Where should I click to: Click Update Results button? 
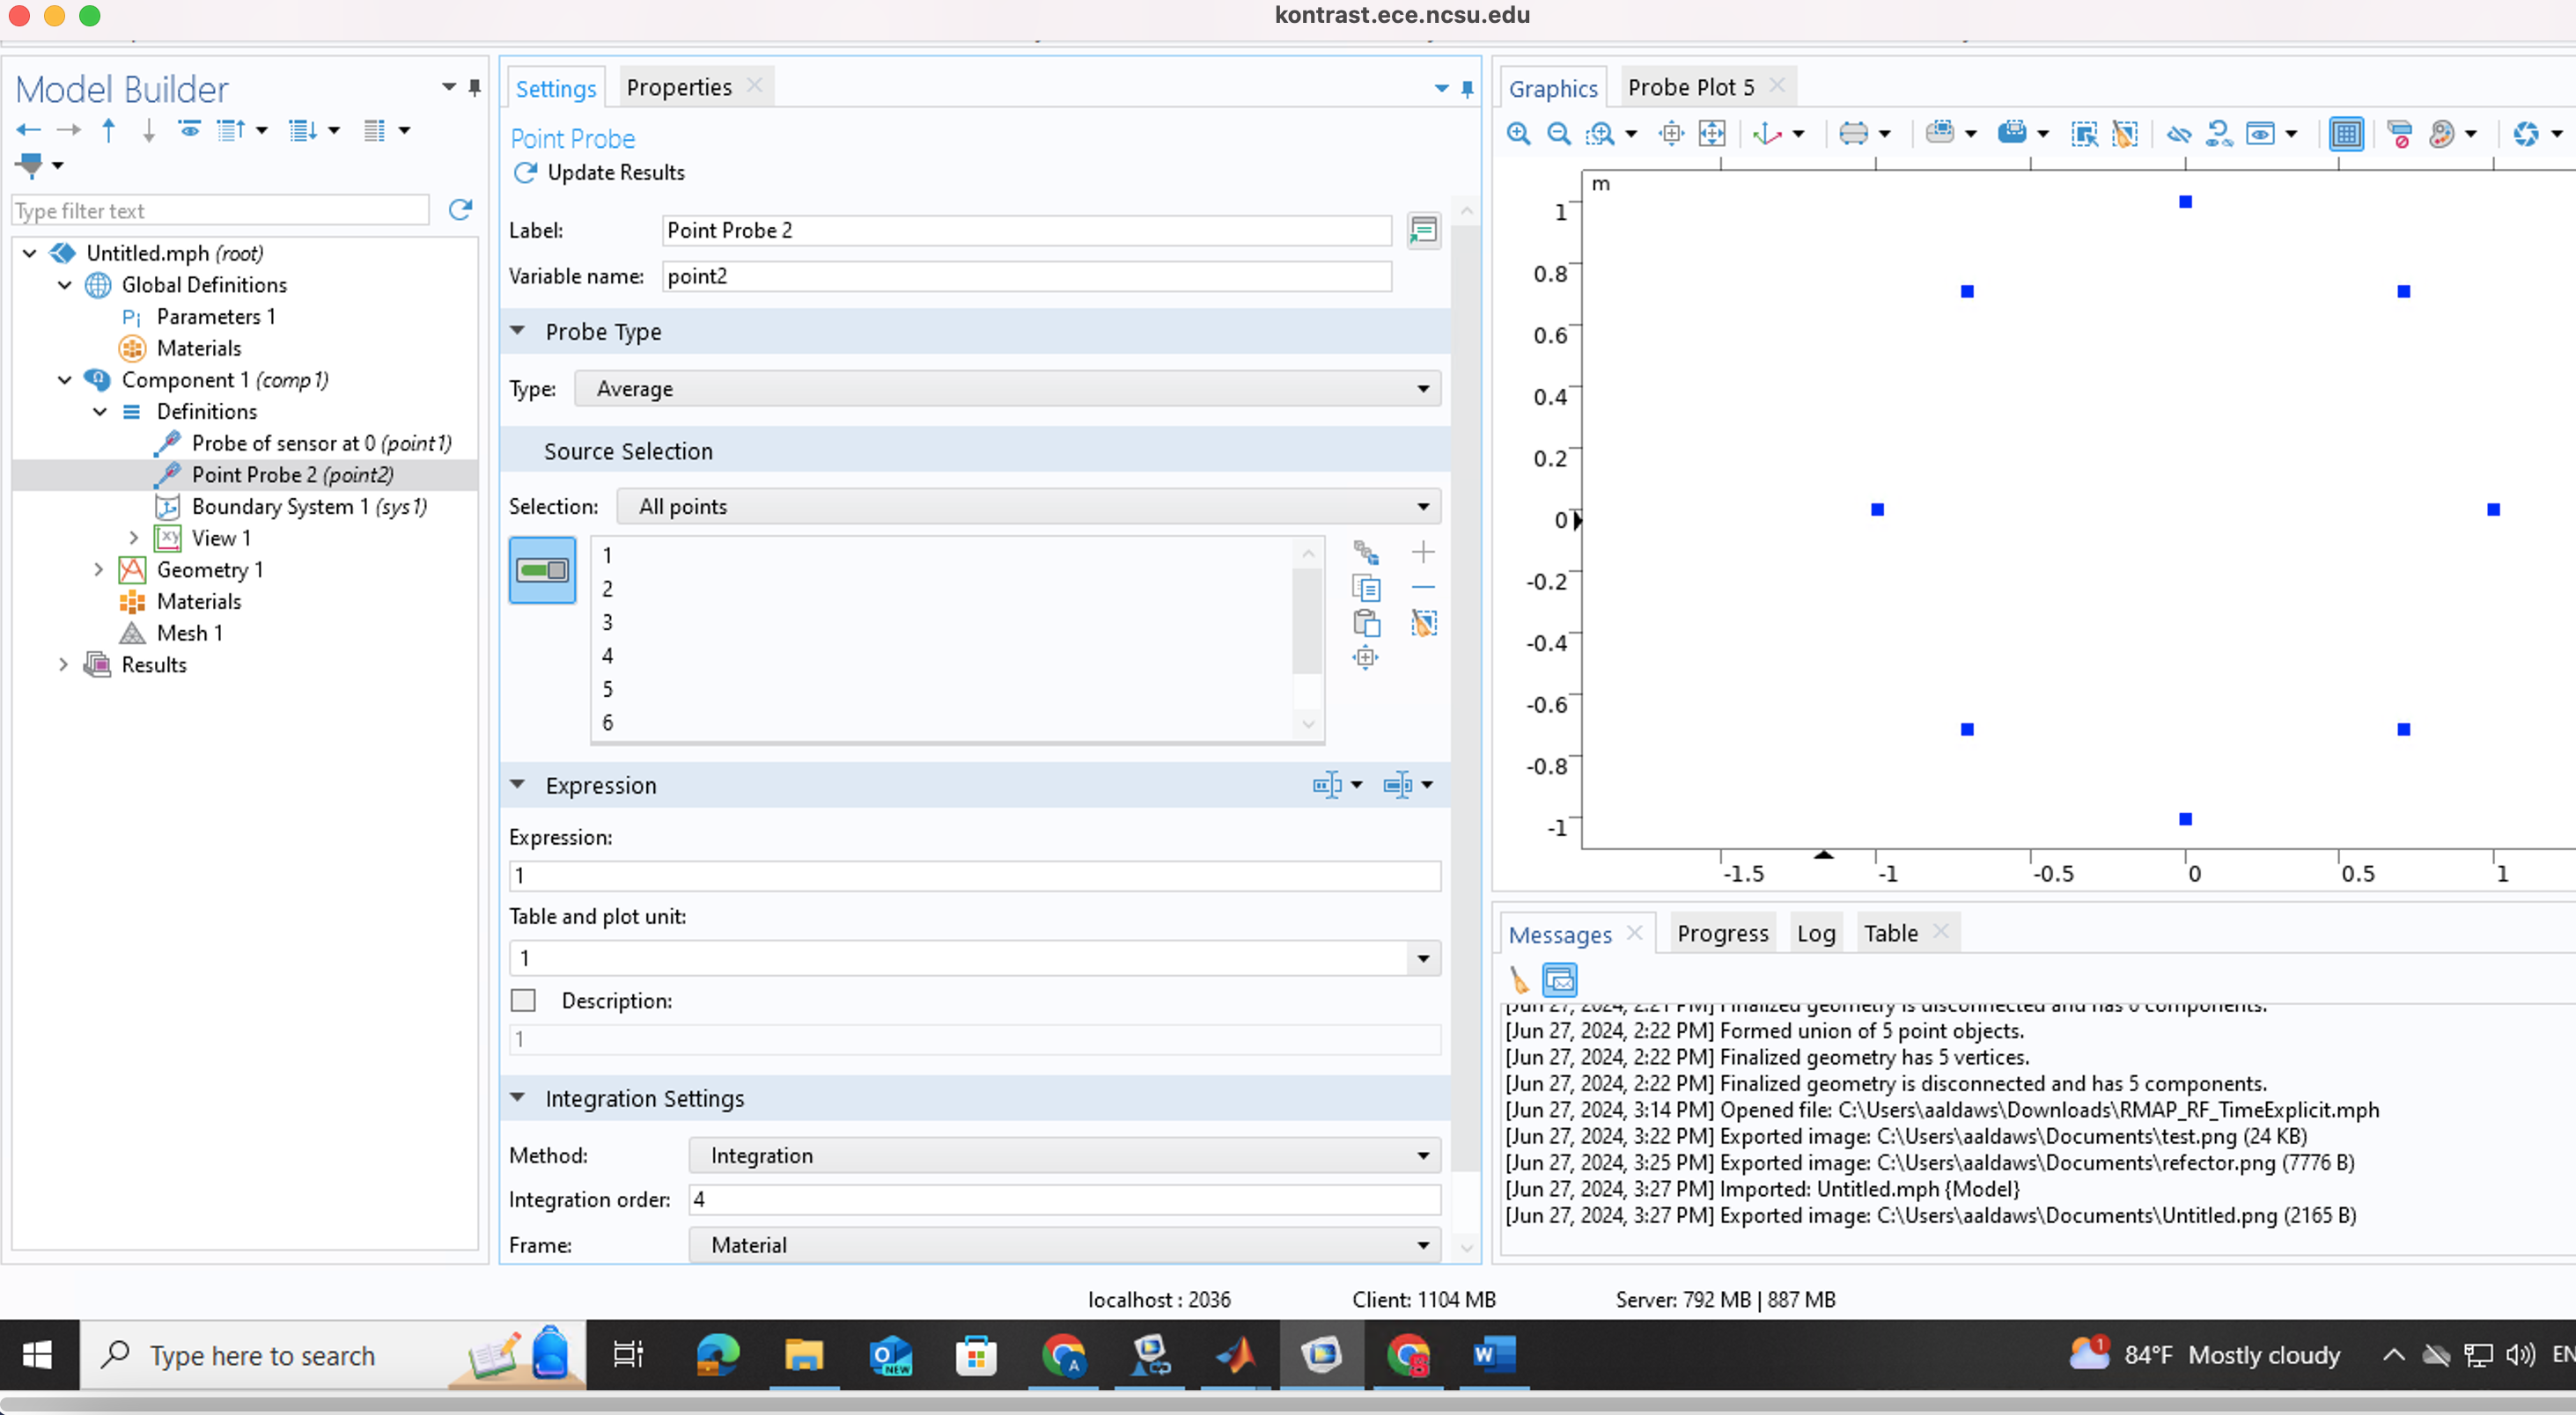tap(599, 172)
